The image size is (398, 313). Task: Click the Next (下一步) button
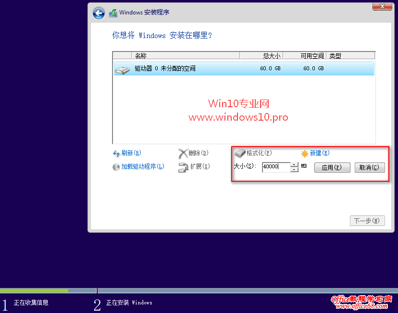pos(367,220)
